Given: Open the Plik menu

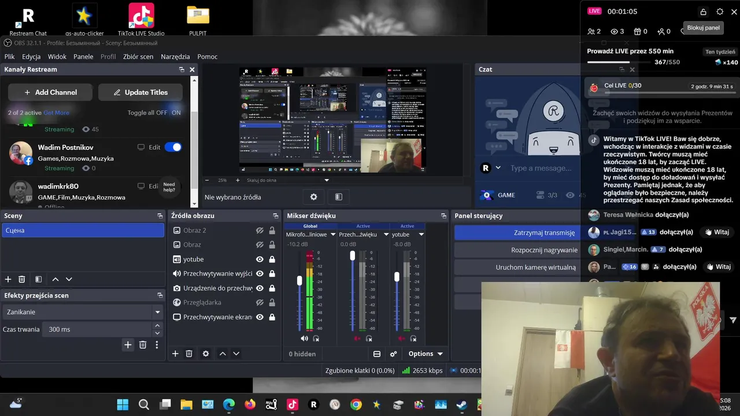Looking at the screenshot, I should point(9,57).
